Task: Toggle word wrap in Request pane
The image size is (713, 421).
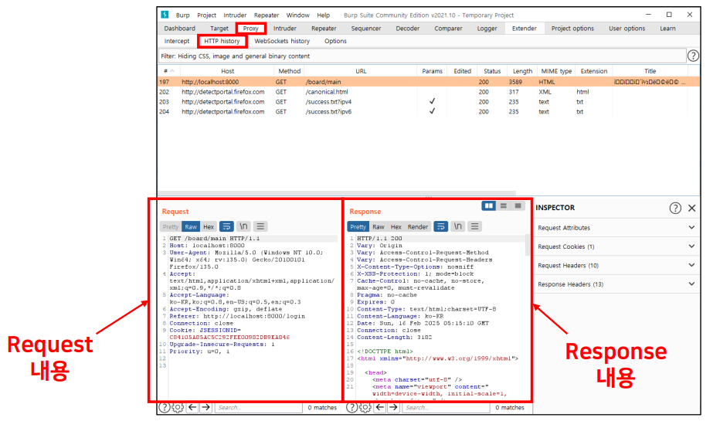Action: 226,226
